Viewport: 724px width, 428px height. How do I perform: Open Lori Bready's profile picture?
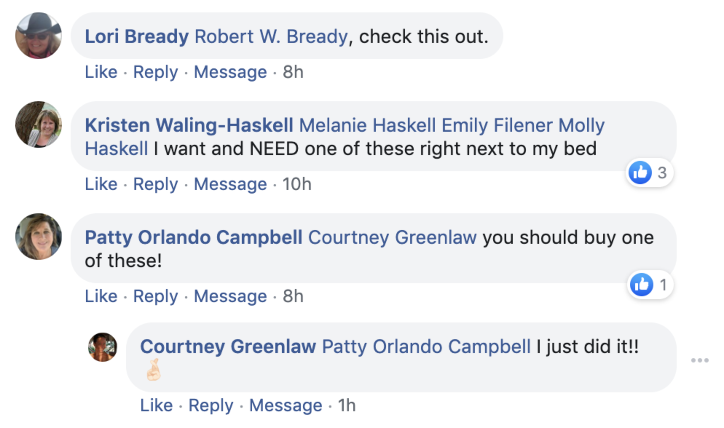point(39,36)
